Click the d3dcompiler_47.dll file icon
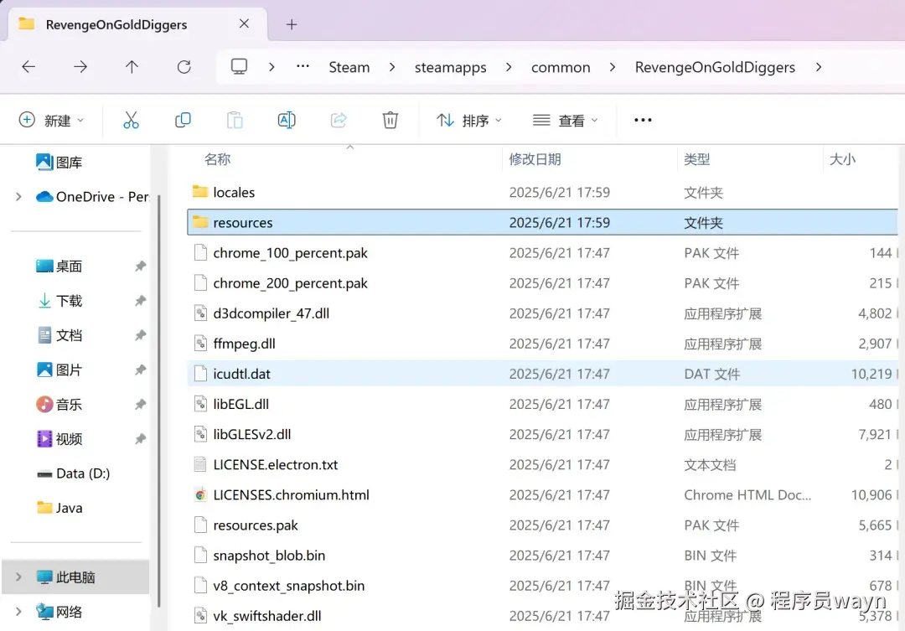The height and width of the screenshot is (631, 905). pos(200,313)
